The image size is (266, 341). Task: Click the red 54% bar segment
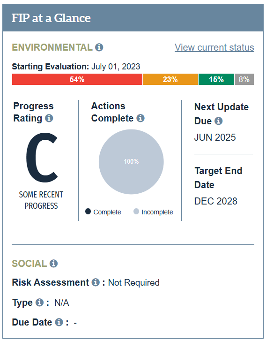click(x=77, y=79)
